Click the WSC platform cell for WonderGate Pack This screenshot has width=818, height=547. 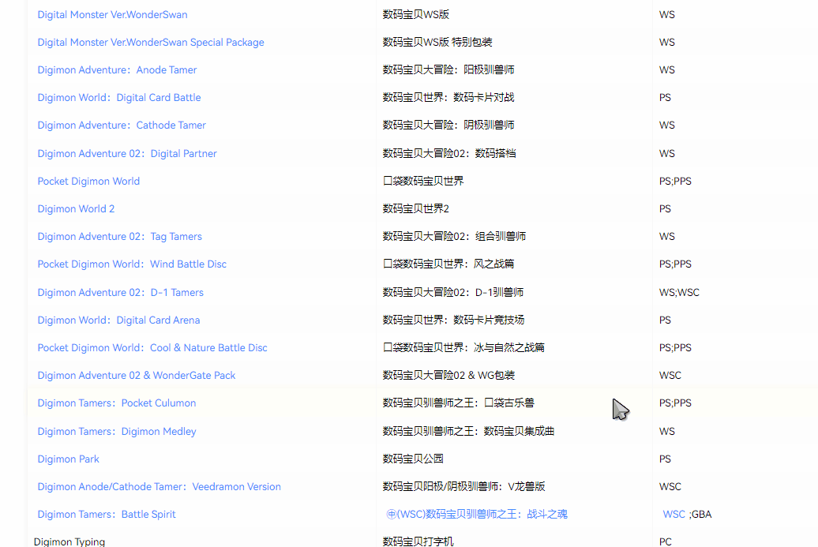point(670,376)
